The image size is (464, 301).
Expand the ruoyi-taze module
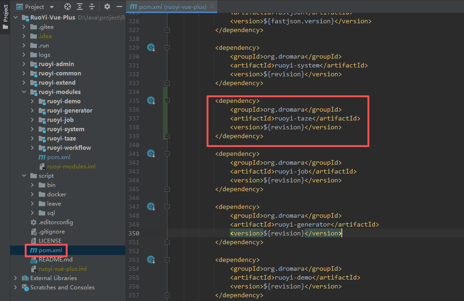32,138
